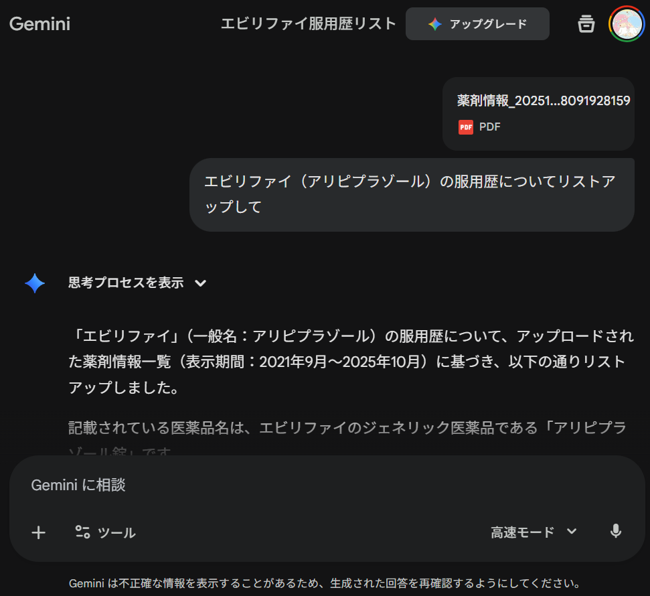Click the red PDF file icon
This screenshot has height=596, width=650.
[466, 127]
